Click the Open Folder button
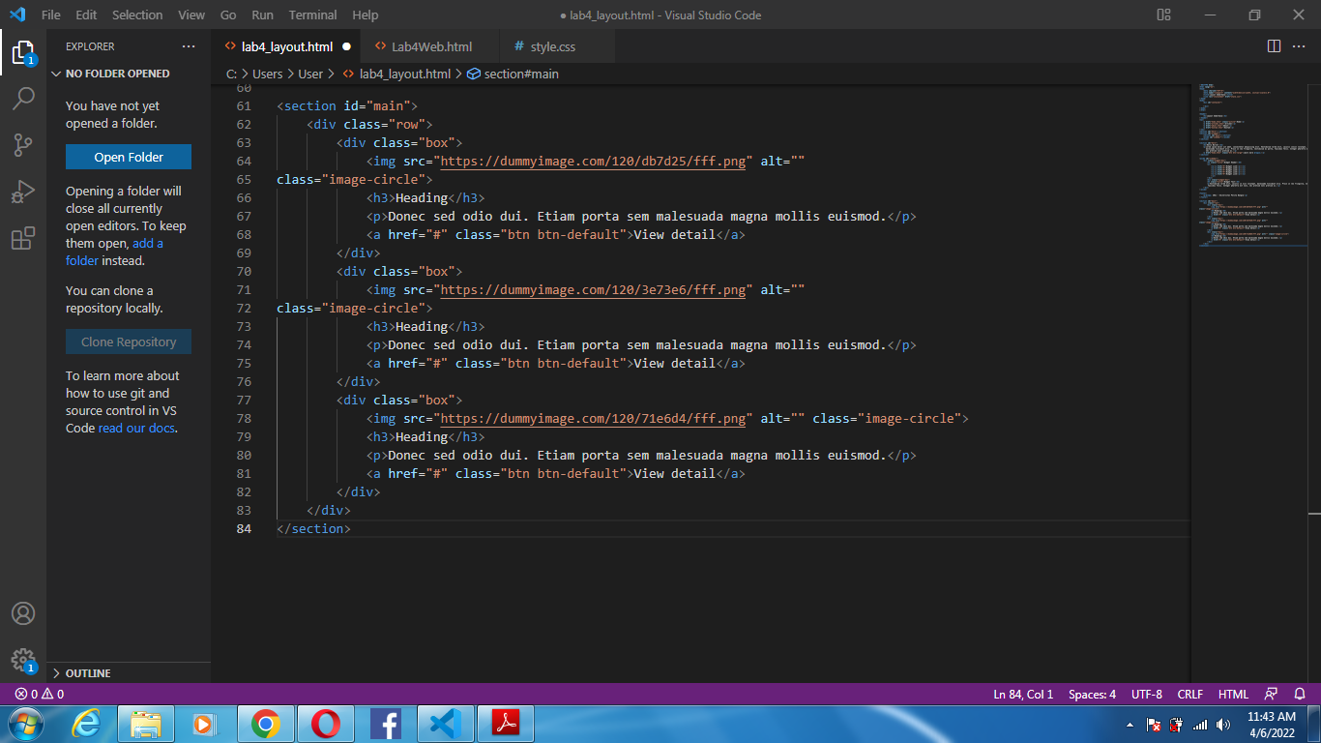Image resolution: width=1321 pixels, height=743 pixels. [x=128, y=156]
